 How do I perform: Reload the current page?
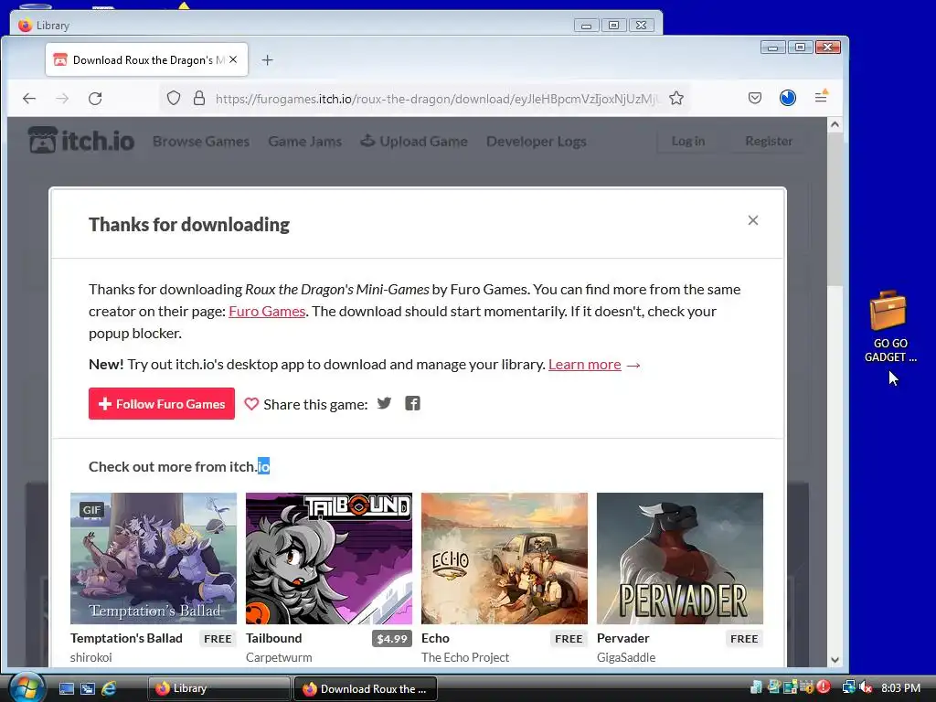pos(95,99)
